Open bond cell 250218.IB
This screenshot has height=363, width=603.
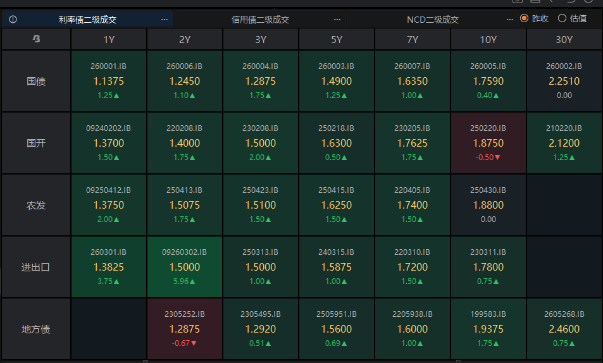click(x=337, y=143)
